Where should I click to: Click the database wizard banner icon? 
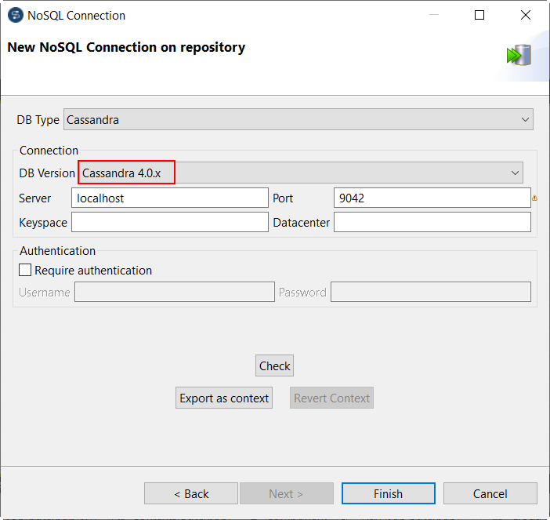519,55
